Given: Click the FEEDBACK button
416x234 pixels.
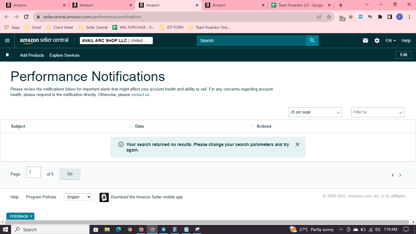Looking at the screenshot, I should (x=19, y=216).
